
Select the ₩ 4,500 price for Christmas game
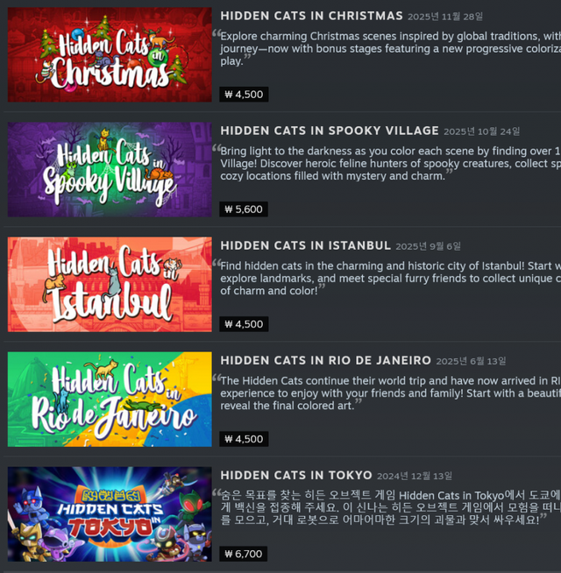(x=244, y=95)
